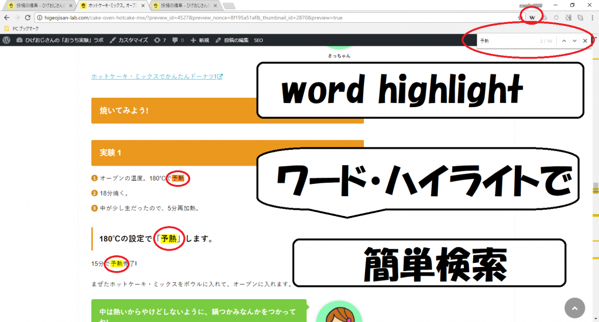Click the find bar text field containing 予熱
The image size is (599, 322).
[506, 41]
